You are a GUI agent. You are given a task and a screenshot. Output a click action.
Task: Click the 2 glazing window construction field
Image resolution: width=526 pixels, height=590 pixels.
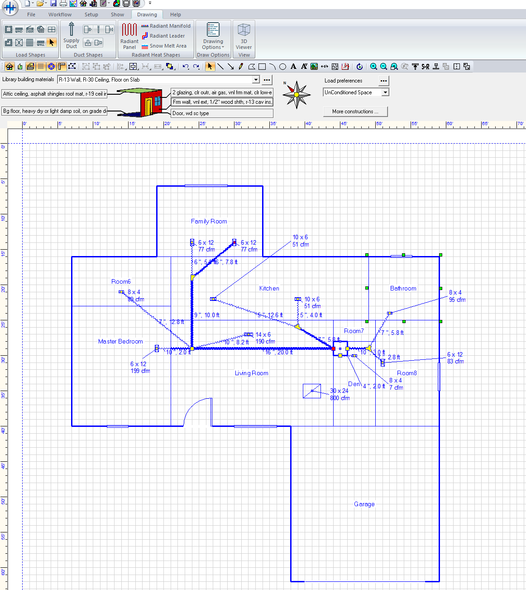tap(222, 92)
